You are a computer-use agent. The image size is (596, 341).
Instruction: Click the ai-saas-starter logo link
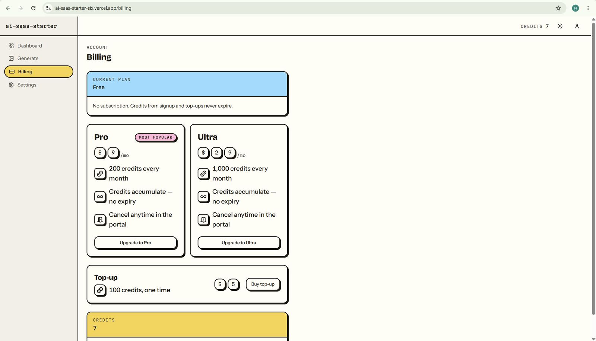coord(31,26)
